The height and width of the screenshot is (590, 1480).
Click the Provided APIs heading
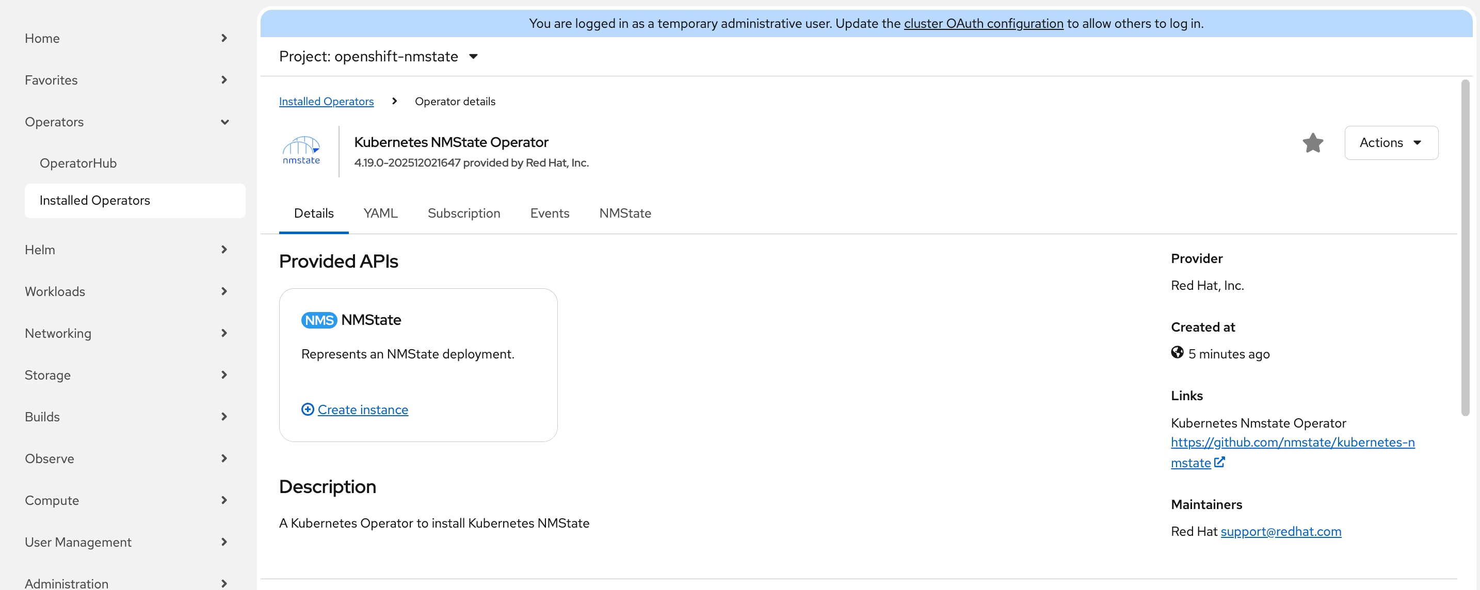click(x=339, y=261)
